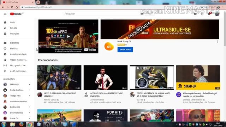Screen dimensions: 226x127
Task: Open the Inscrições subscriptions icon
Action: (5, 34)
